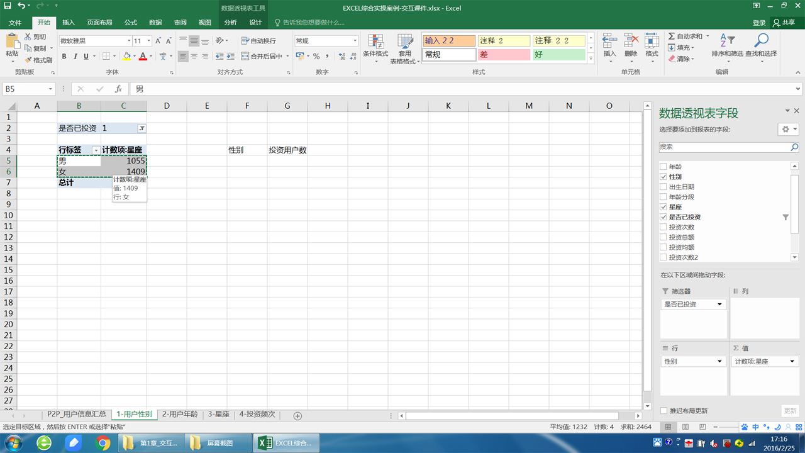This screenshot has width=805, height=453.
Task: Open Google Chrome from the taskbar
Action: point(103,443)
